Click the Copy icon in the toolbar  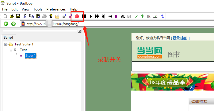(x=31, y=16)
